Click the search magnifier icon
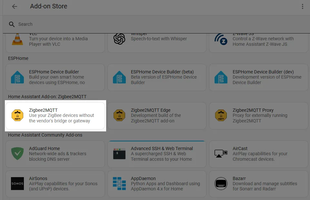Viewport: 310px width, 200px height. (12, 24)
